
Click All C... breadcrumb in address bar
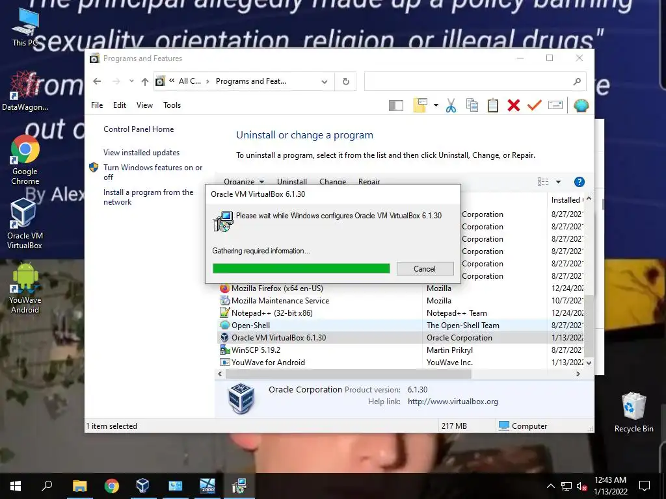point(190,81)
